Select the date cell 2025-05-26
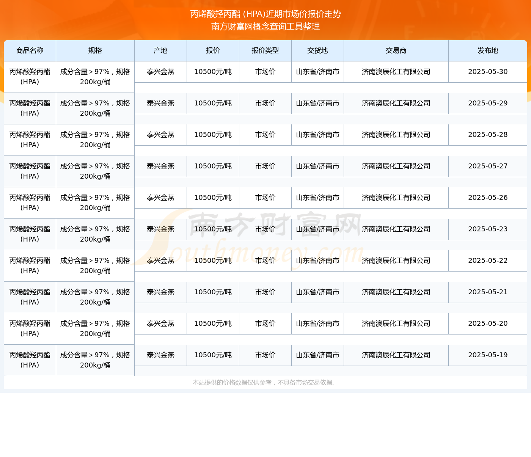The width and height of the screenshot is (531, 457). [488, 198]
